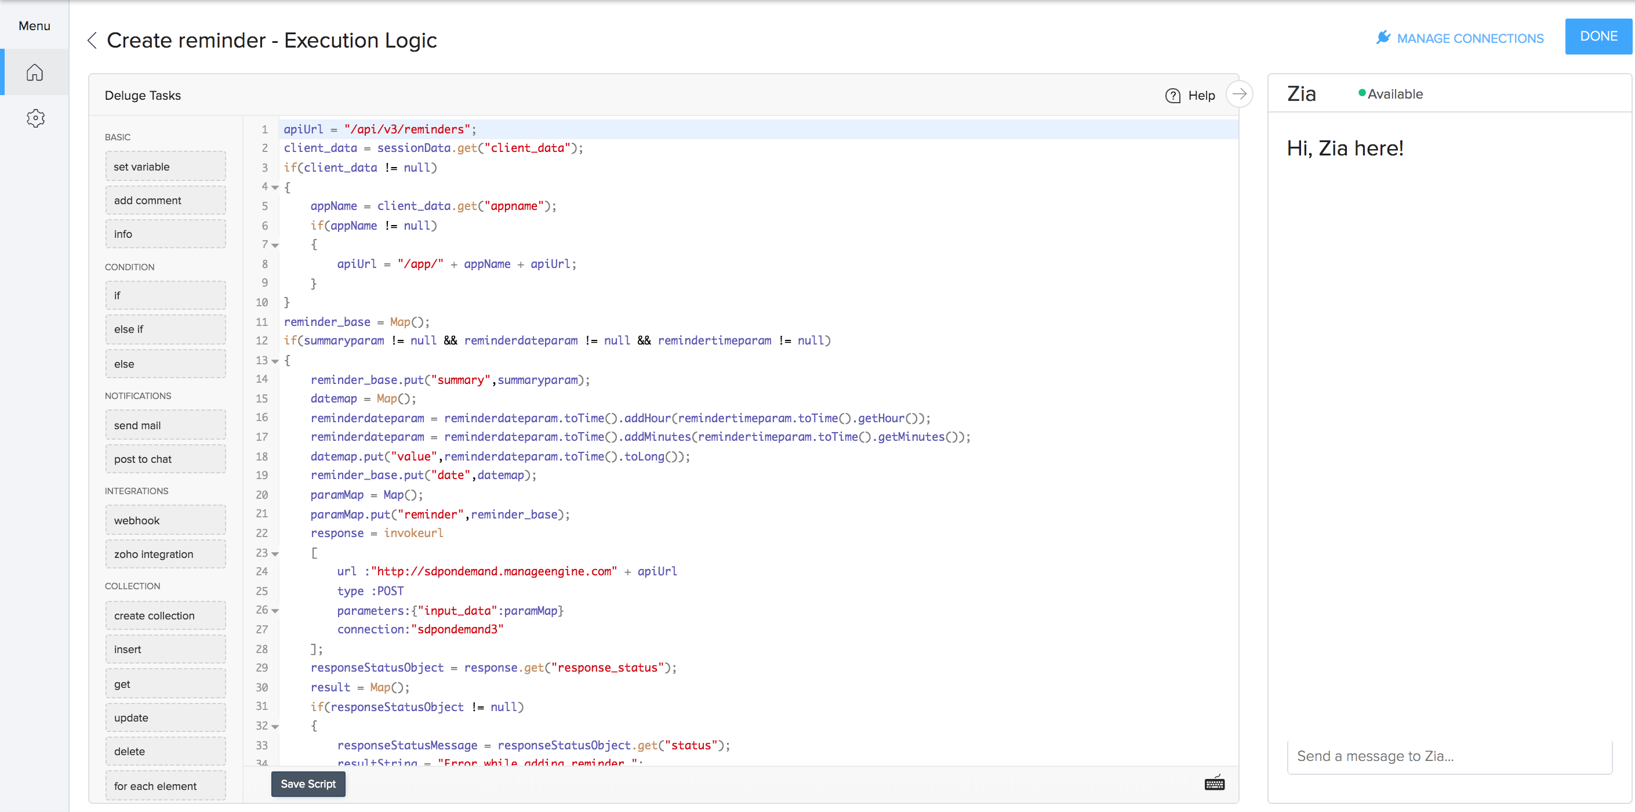Collapse the parameters fold at line 26

[275, 611]
